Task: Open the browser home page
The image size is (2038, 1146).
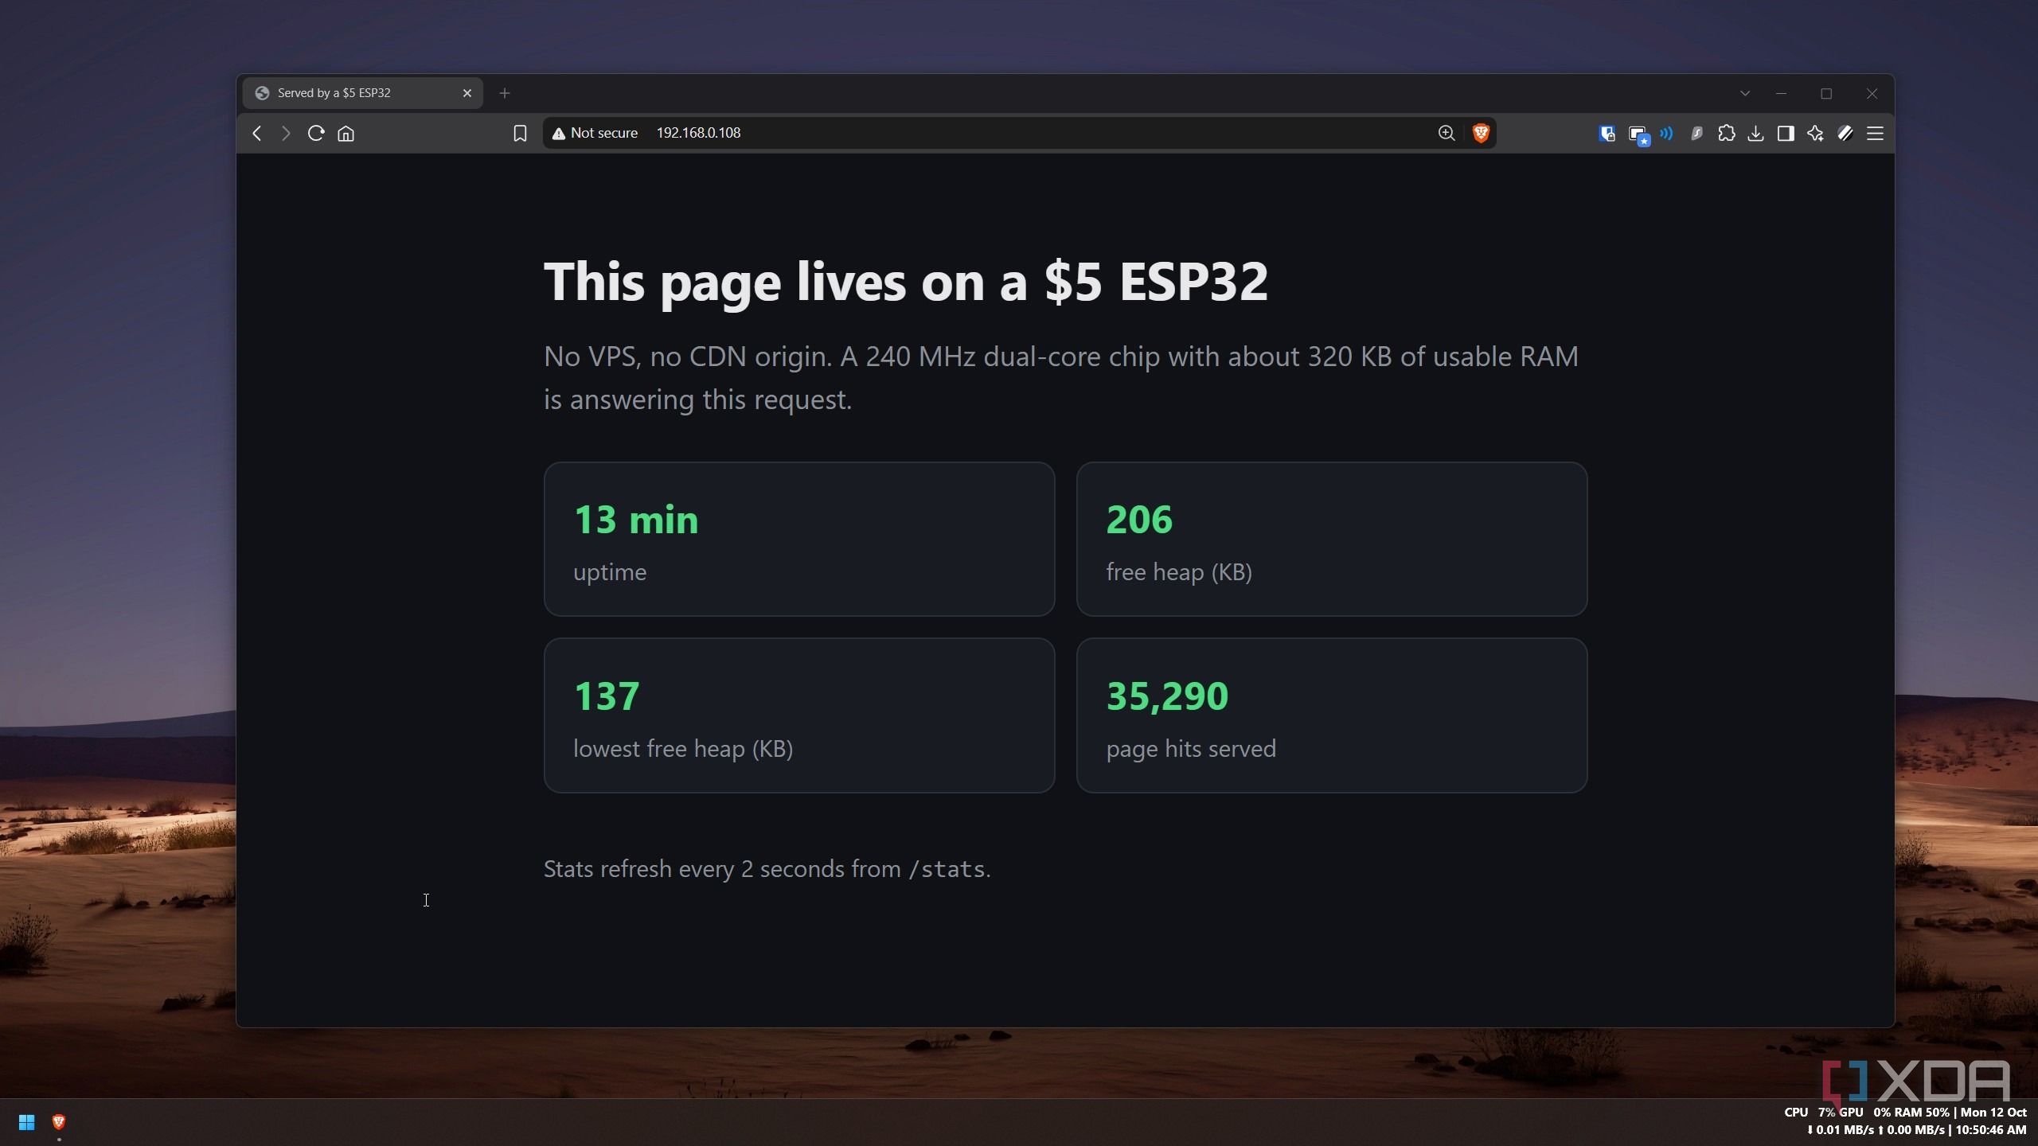Action: (346, 133)
